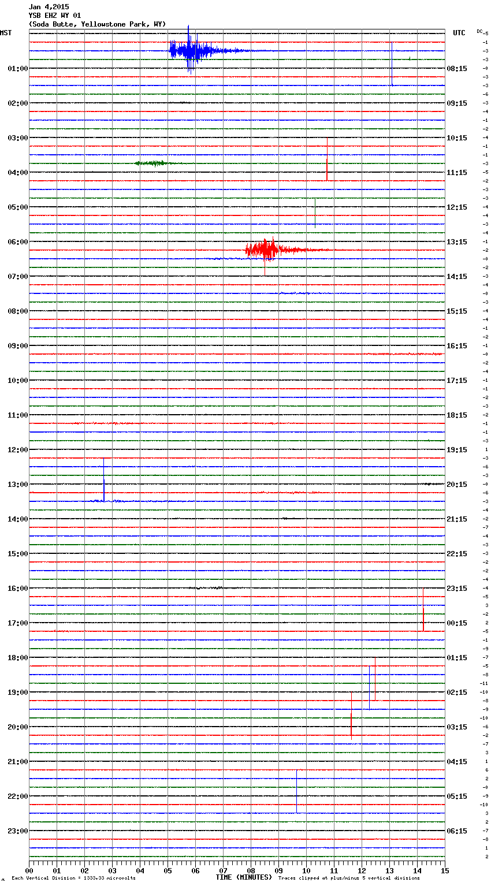
Task: Click the 01:00 MST time label
Action: [17, 69]
